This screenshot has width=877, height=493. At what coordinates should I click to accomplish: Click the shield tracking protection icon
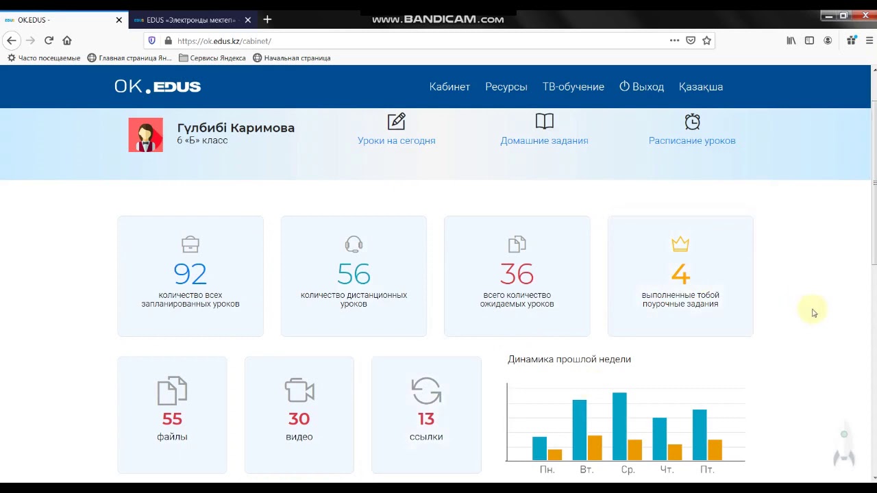152,40
